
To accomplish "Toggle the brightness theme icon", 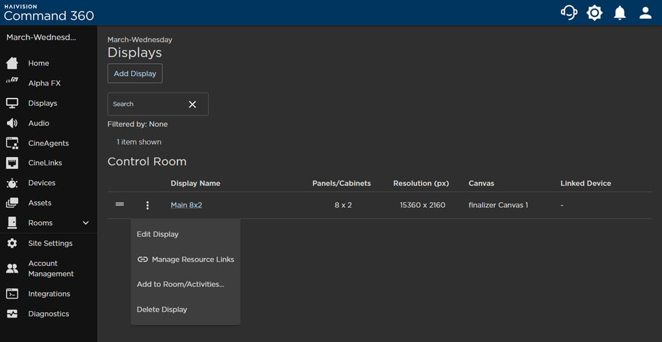I will click(595, 13).
